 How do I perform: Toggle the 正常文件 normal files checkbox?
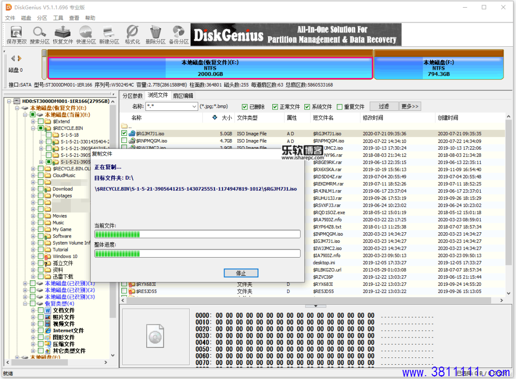(x=275, y=107)
